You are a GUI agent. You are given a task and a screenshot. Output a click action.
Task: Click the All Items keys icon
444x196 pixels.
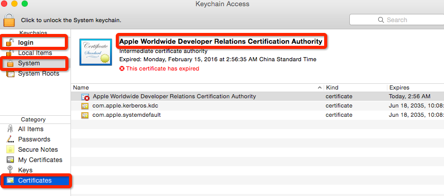click(x=10, y=129)
